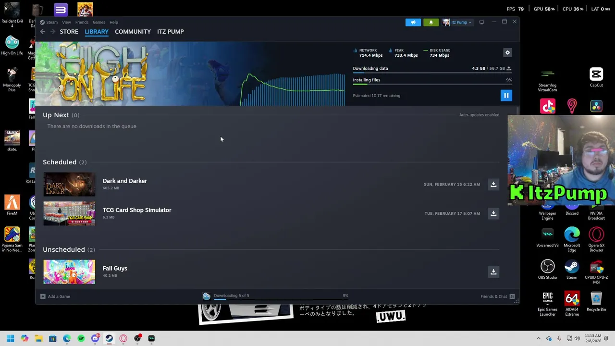The width and height of the screenshot is (615, 346).
Task: Go back with the navigation arrow
Action: pyautogui.click(x=42, y=32)
